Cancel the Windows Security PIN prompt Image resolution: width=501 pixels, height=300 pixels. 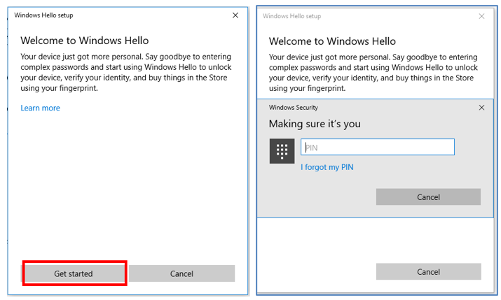point(428,197)
